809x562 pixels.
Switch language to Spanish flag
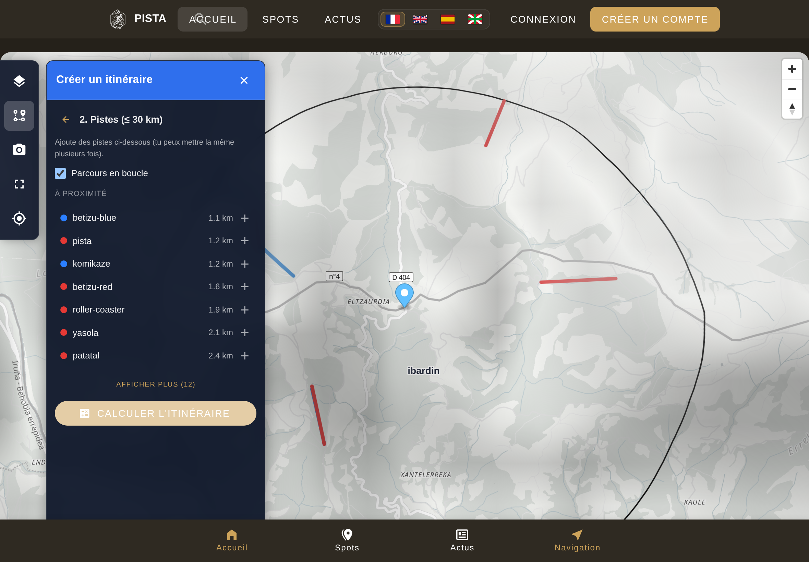[x=447, y=19]
